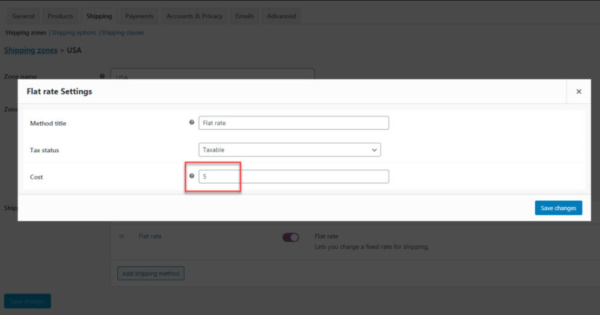Open the Products settings tab
600x315 pixels.
pos(60,16)
